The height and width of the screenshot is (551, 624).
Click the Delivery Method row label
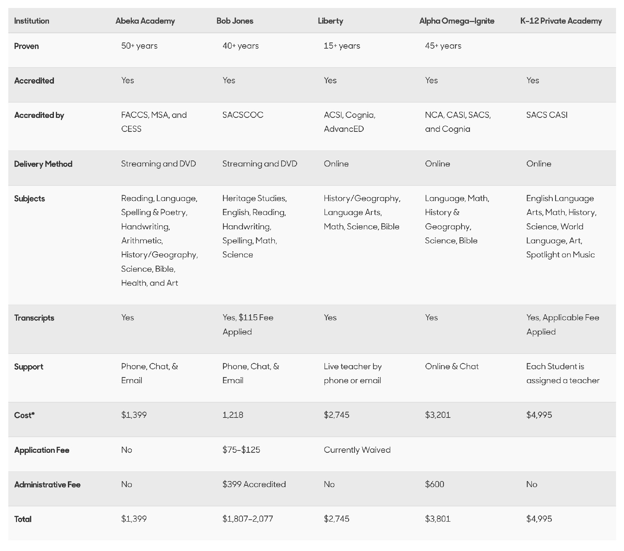(x=43, y=164)
